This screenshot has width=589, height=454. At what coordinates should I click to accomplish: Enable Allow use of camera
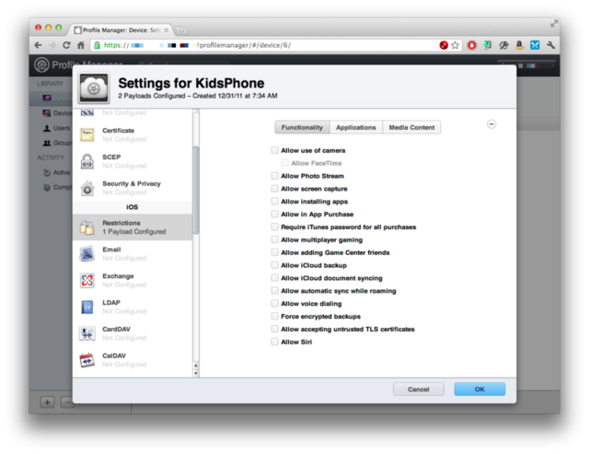[274, 150]
